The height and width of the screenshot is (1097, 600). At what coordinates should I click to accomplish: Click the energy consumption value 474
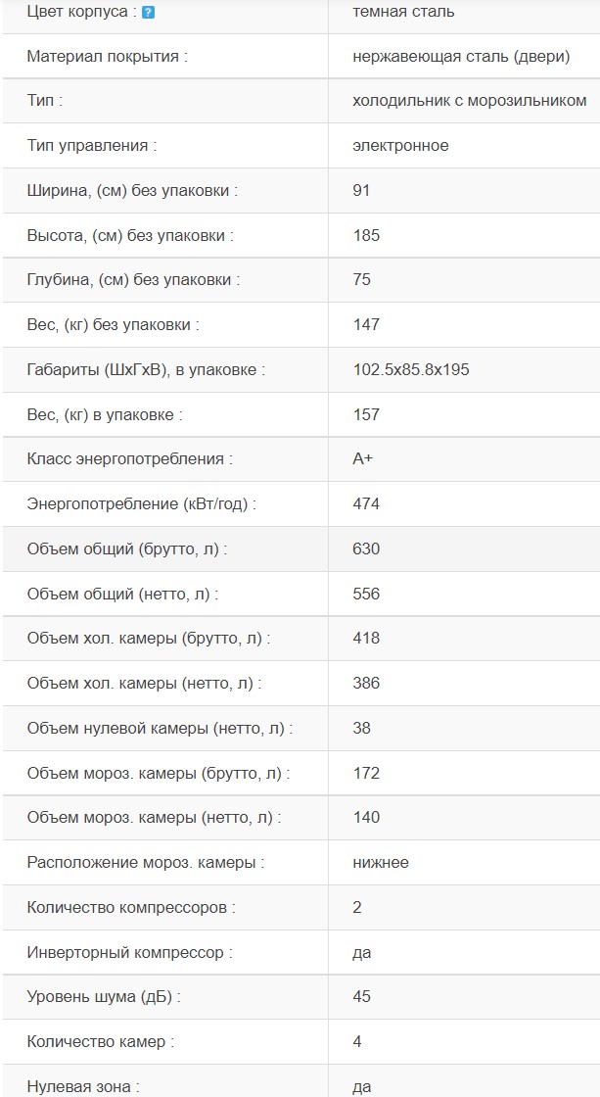click(x=366, y=504)
